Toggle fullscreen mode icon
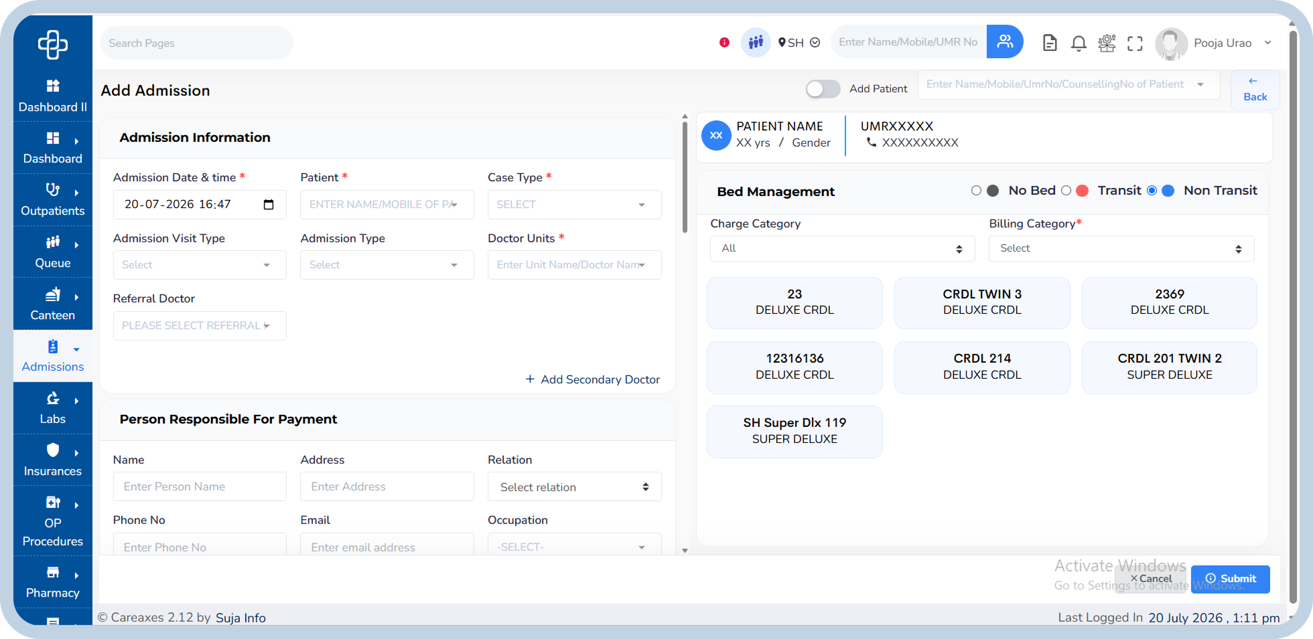 (x=1135, y=43)
